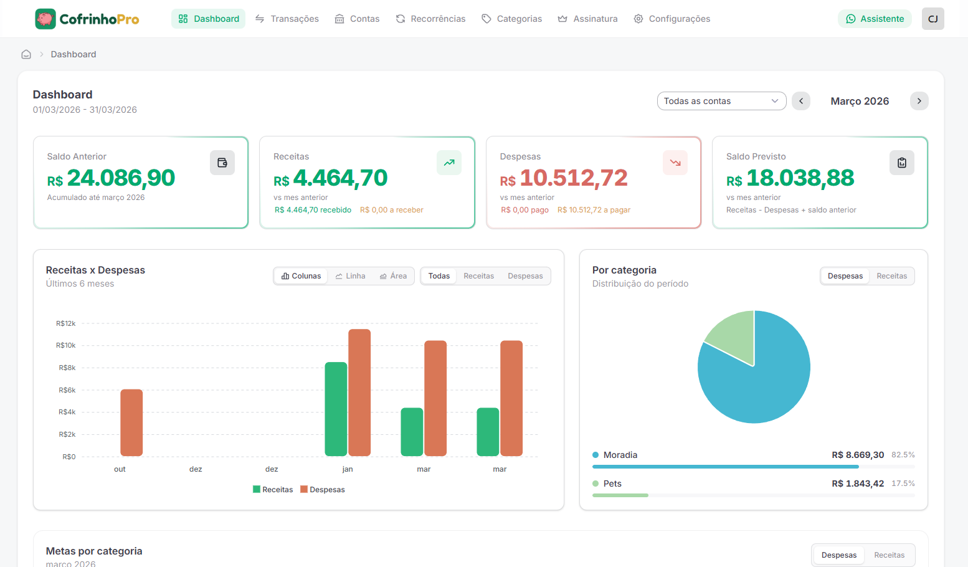
Task: Go to Assinatura page
Action: coord(587,19)
